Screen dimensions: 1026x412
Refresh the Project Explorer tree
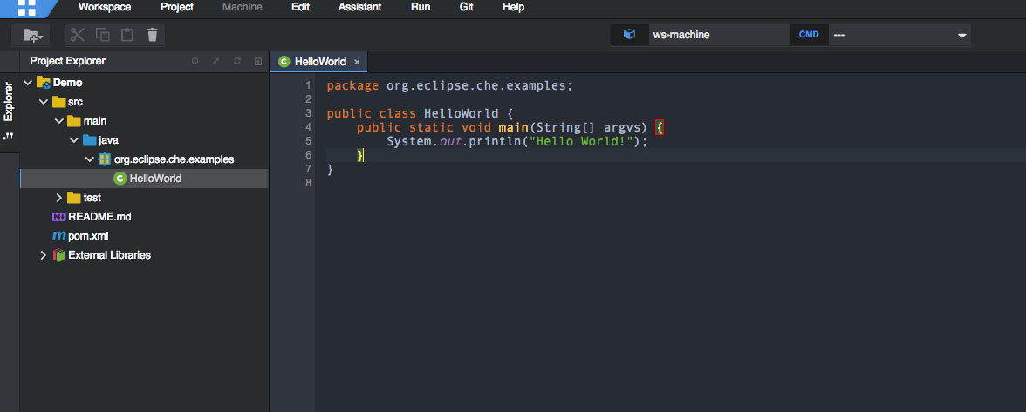pos(237,61)
